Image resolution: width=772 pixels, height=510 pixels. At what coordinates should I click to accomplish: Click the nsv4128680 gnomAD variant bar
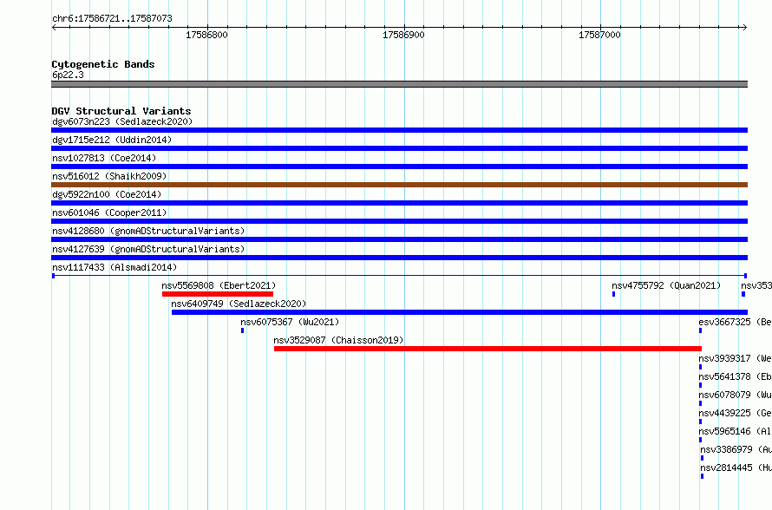point(399,239)
